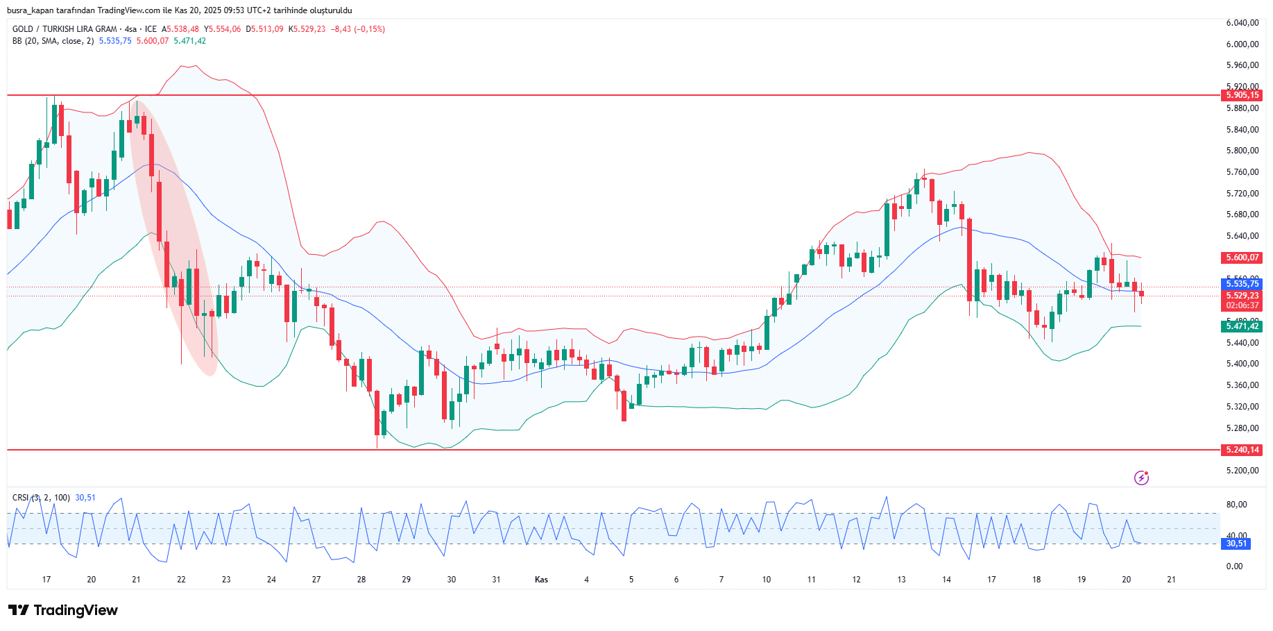This screenshot has width=1273, height=631.
Task: Click the green 5.471,42 lower band label
Action: [1242, 326]
